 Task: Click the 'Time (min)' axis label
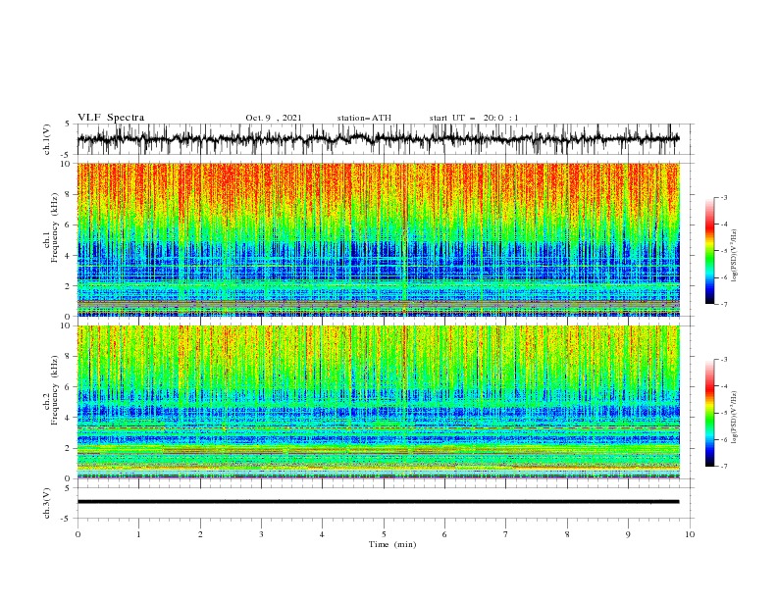pos(392,544)
